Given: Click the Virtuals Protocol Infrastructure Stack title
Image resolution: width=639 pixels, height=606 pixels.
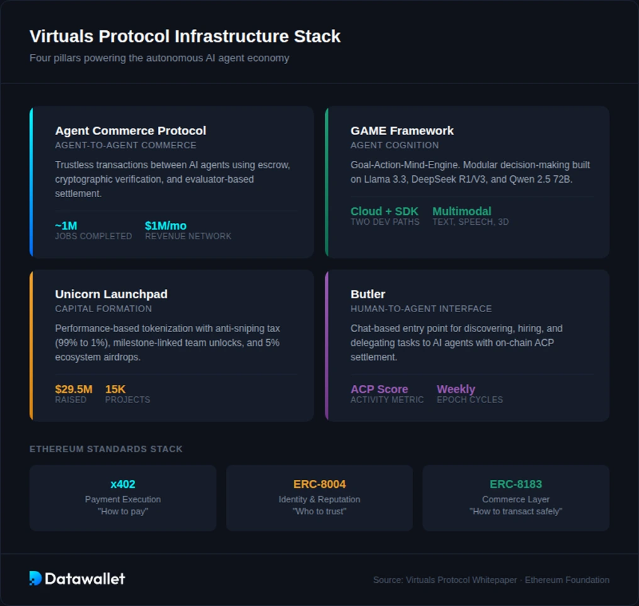Looking at the screenshot, I should point(185,36).
